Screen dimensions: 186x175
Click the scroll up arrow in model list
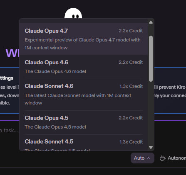click(151, 22)
